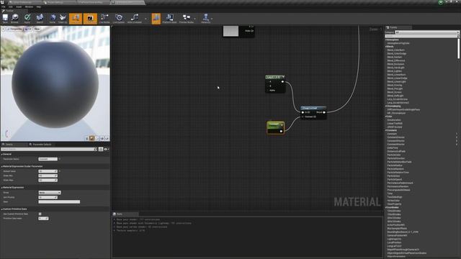Open the viewport options arrow menu
Screen dimensions: 461x259
coord(3,29)
